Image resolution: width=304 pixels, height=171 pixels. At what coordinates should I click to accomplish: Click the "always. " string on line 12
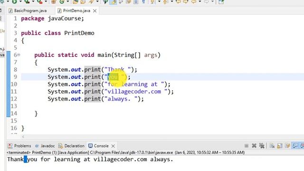122,99
